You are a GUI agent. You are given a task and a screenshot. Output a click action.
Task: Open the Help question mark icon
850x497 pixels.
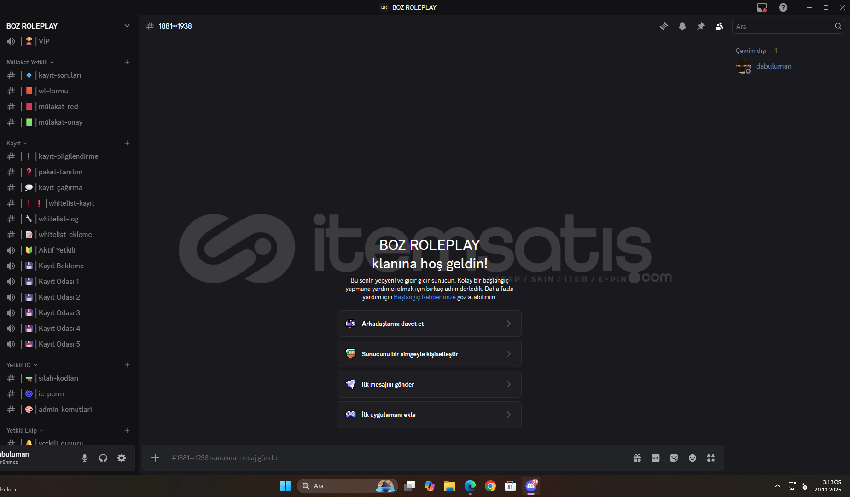point(783,7)
